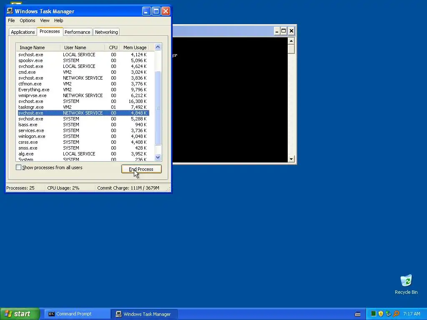
Task: Select the smss.exe process
Action: 83,148
